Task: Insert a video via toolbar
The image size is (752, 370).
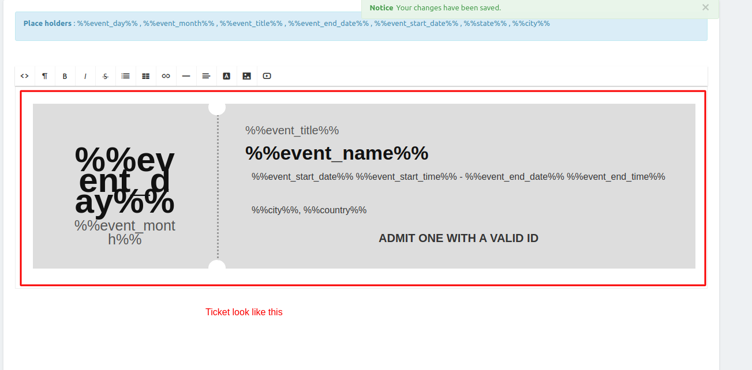Action: click(x=267, y=76)
